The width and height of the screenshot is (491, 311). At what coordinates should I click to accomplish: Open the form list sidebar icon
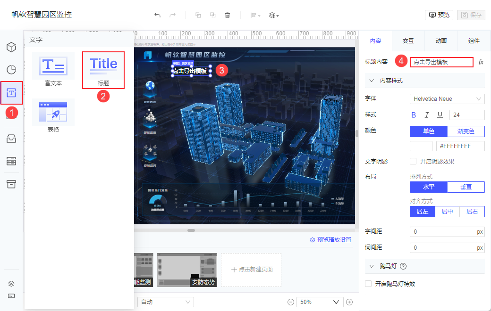[11, 161]
